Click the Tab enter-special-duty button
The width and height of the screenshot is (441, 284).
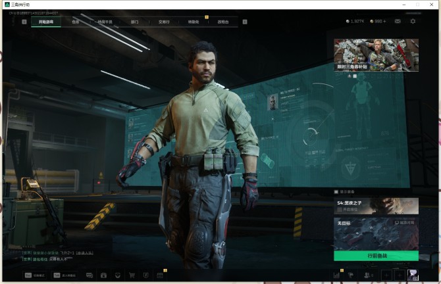(x=65, y=275)
